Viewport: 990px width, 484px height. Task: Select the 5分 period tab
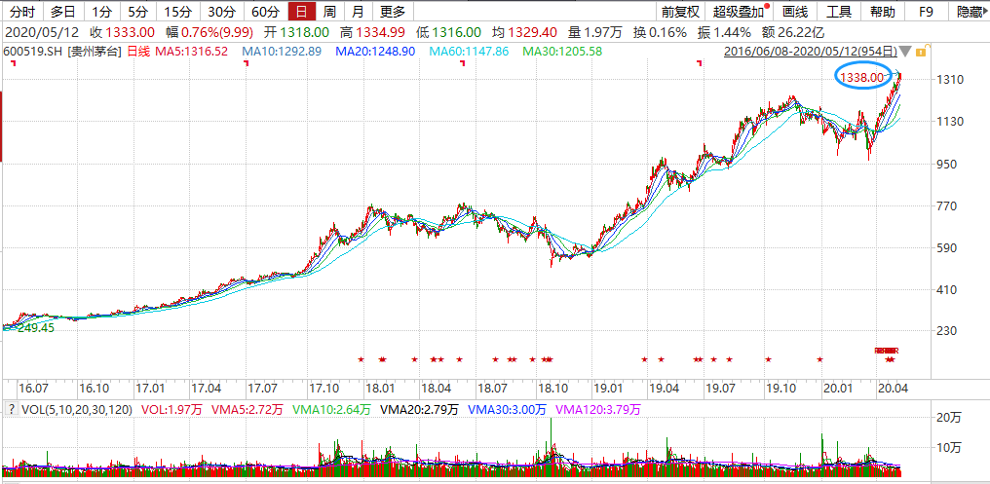(137, 12)
